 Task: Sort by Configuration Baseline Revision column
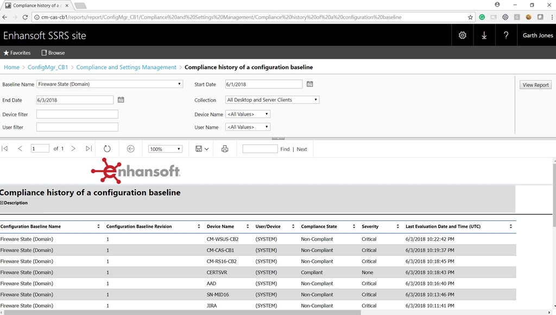click(199, 226)
